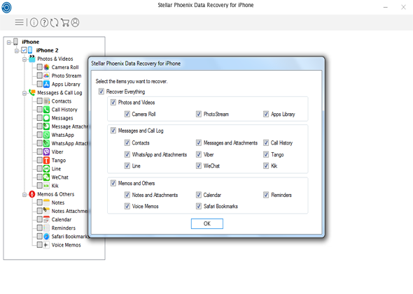The image size is (413, 294).
Task: Toggle WeChat checkbox in dialog
Action: 199,166
